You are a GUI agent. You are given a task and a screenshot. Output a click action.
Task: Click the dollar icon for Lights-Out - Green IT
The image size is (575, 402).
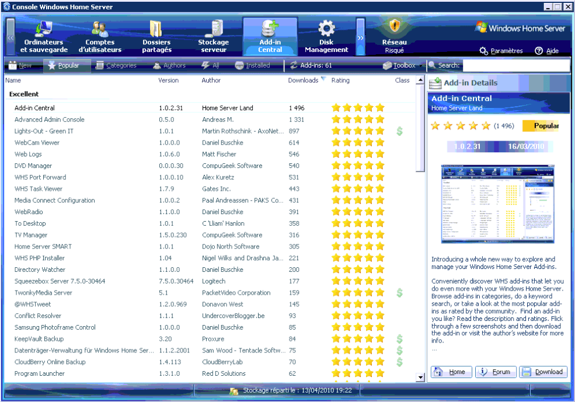400,131
